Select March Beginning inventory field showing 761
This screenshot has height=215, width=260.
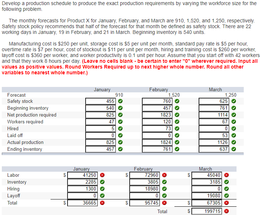[x=214, y=108]
